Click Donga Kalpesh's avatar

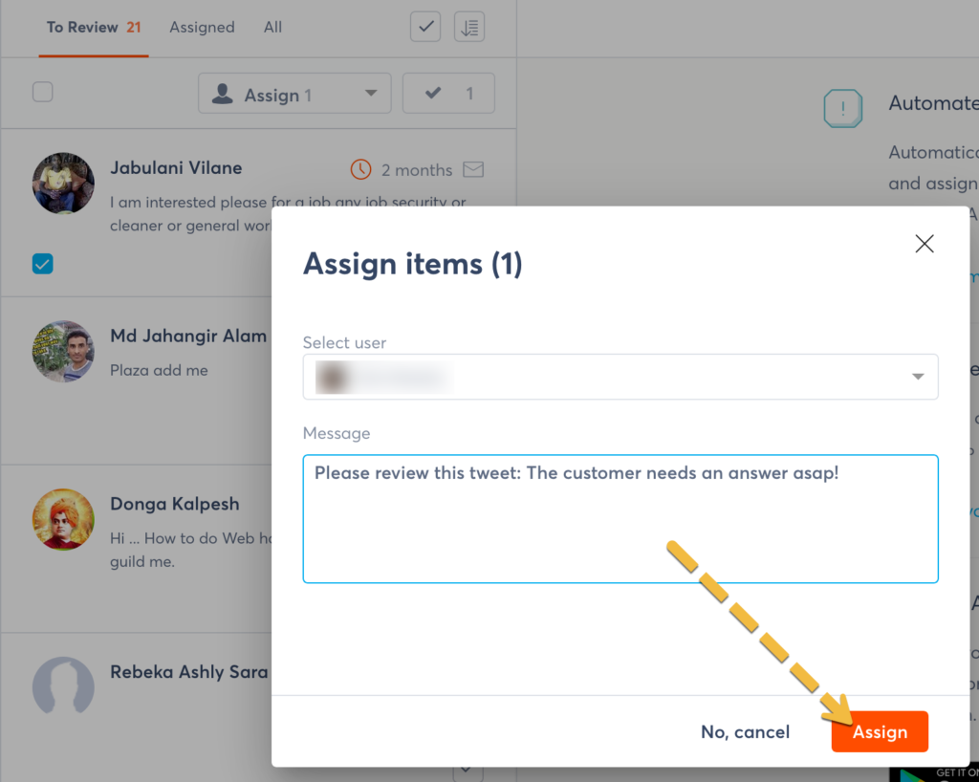pyautogui.click(x=63, y=519)
